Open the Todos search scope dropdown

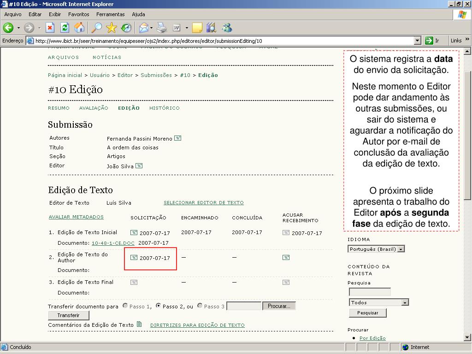tap(379, 302)
